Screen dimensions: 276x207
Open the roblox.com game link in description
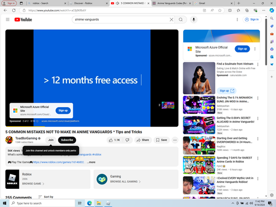pyautogui.click(x=59, y=162)
